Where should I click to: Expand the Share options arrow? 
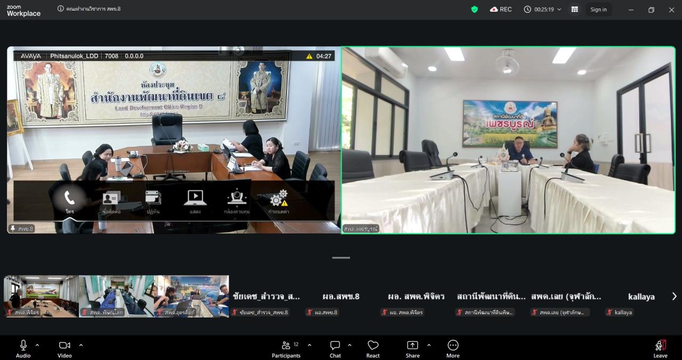429,345
